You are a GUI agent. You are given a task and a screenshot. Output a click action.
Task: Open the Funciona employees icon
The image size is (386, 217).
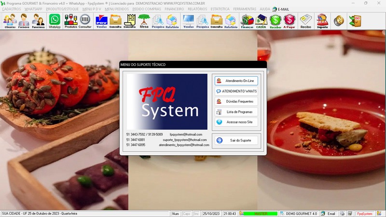pos(38,21)
